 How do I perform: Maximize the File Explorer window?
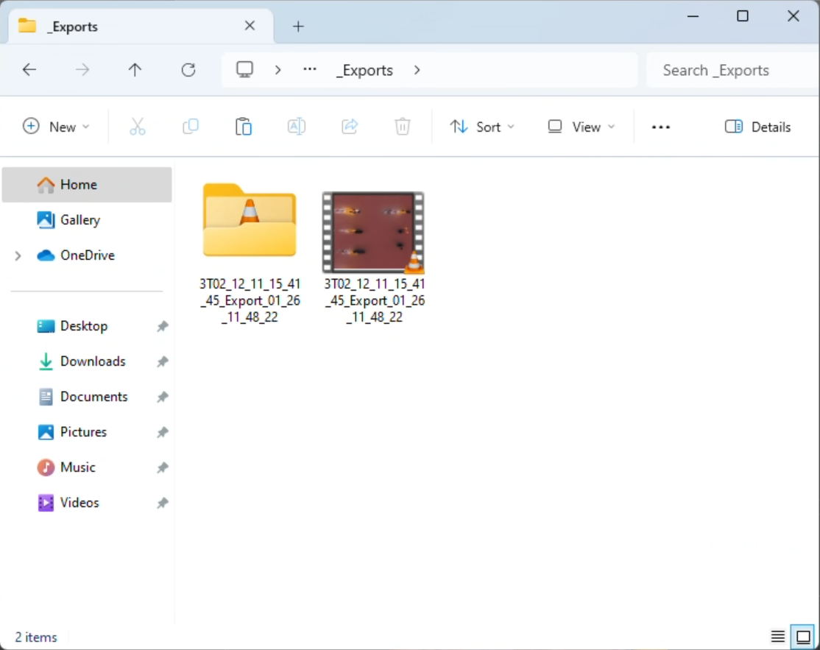[x=743, y=16]
